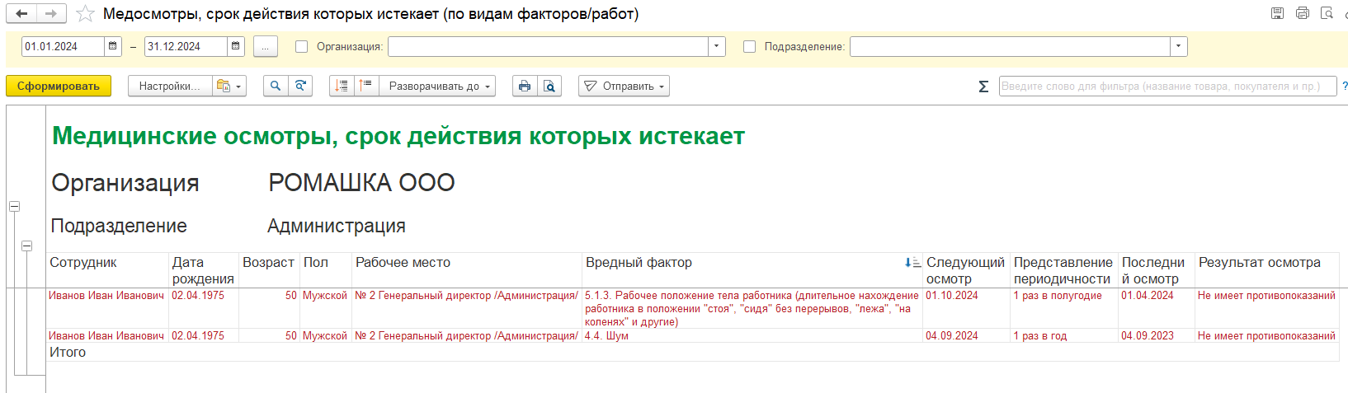
Task: Open the Настройки... dialog
Action: 169,86
